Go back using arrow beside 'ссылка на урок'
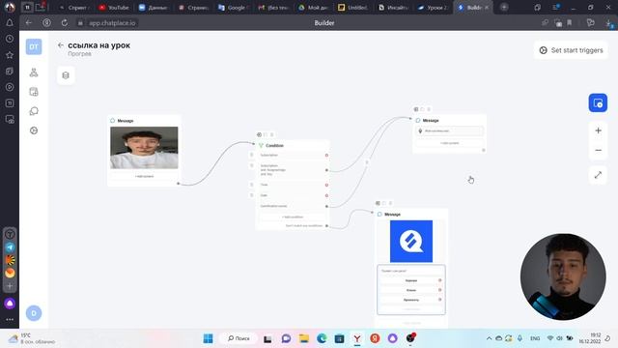 (60, 45)
